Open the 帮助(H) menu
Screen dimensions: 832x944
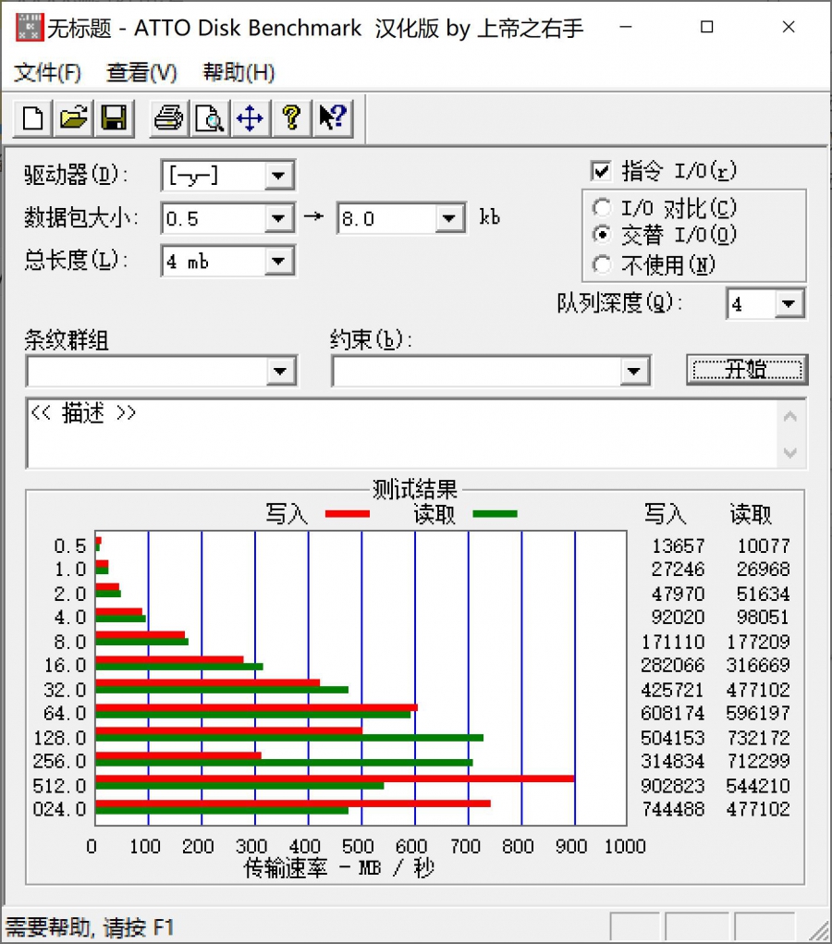click(x=239, y=72)
